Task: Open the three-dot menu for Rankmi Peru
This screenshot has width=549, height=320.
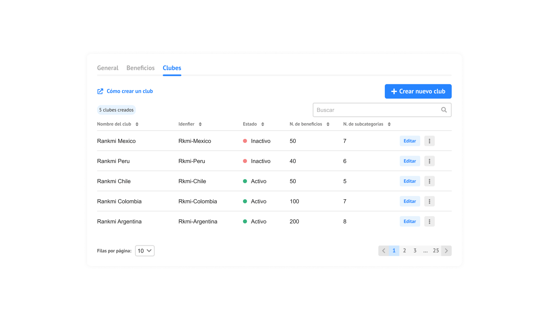Action: coord(429,161)
